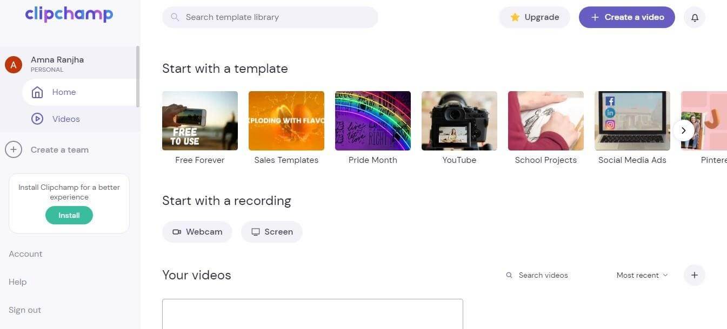Click the search magnifier in template library
The width and height of the screenshot is (727, 329).
[175, 17]
